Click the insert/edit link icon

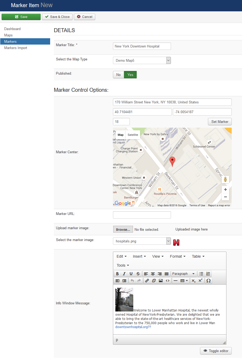click(147, 281)
